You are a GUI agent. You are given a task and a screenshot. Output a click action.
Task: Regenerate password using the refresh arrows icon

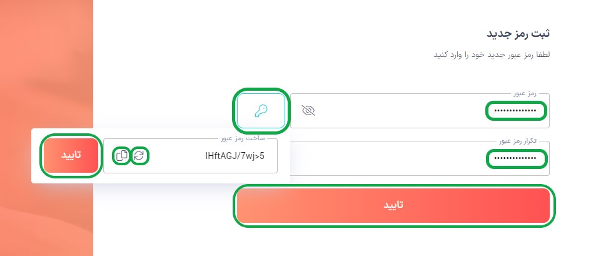click(139, 156)
